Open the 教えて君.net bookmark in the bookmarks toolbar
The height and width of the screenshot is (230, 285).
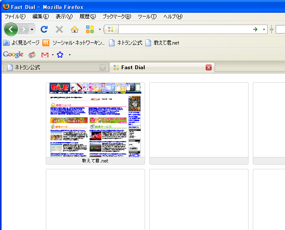coord(162,43)
